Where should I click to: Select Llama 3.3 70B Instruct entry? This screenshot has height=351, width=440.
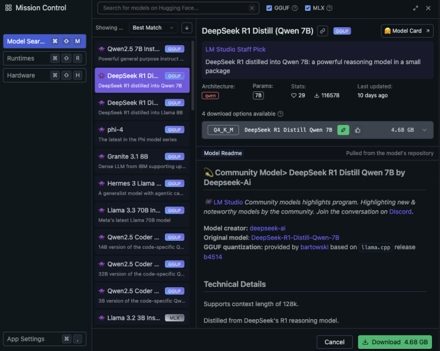[x=142, y=215]
